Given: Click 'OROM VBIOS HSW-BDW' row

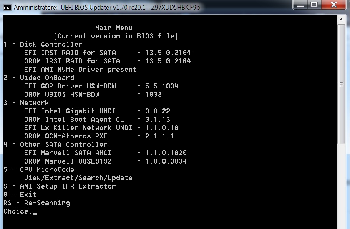Looking at the screenshot, I should (93, 94).
